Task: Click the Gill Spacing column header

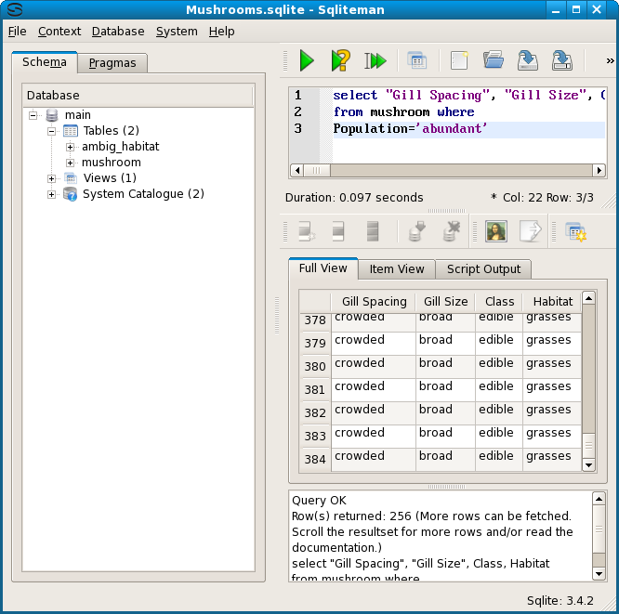Action: click(x=374, y=302)
